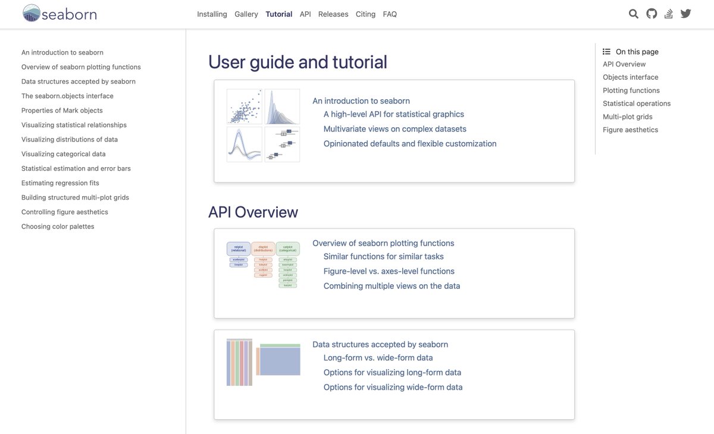Open the FAQ page
The image size is (714, 434).
coord(390,14)
